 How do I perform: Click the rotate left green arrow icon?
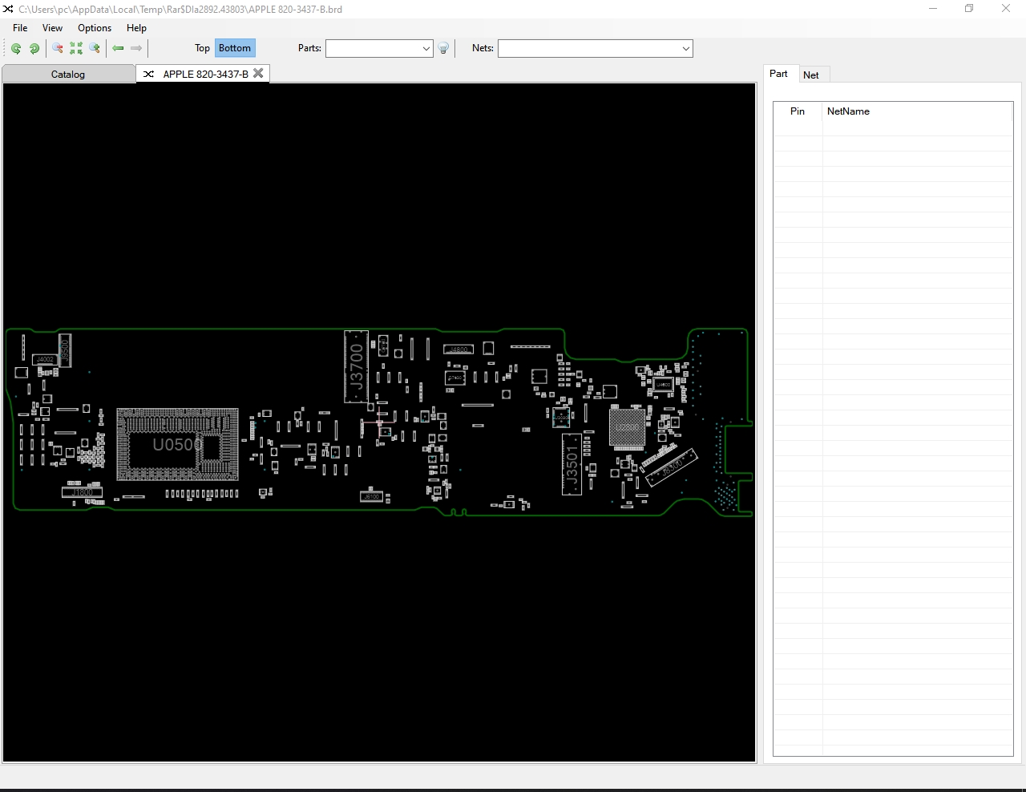[x=16, y=49]
